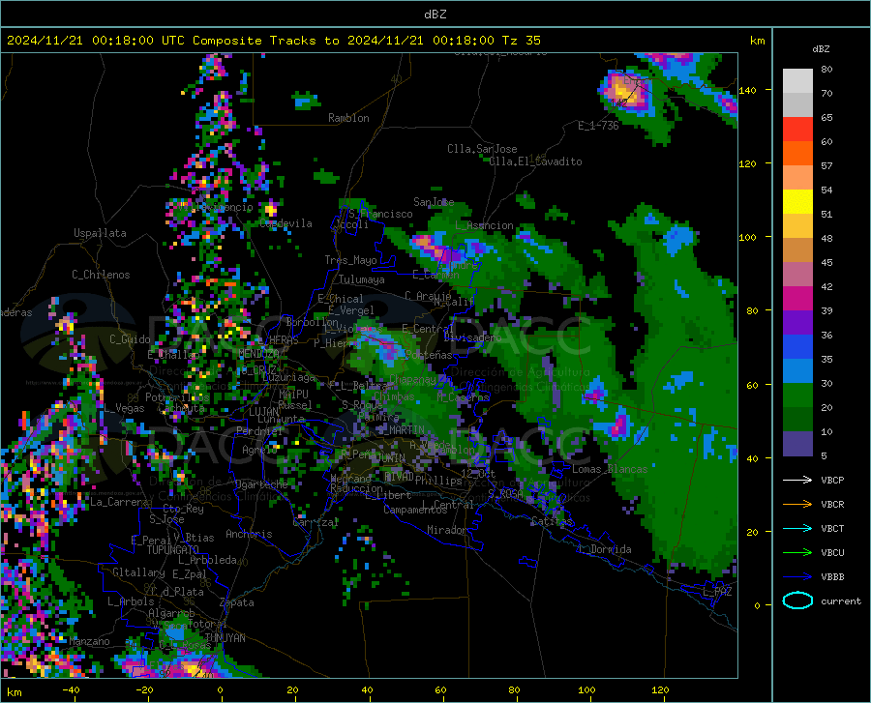Click the dBZ title at top center
This screenshot has height=703, width=871.
[x=435, y=15]
